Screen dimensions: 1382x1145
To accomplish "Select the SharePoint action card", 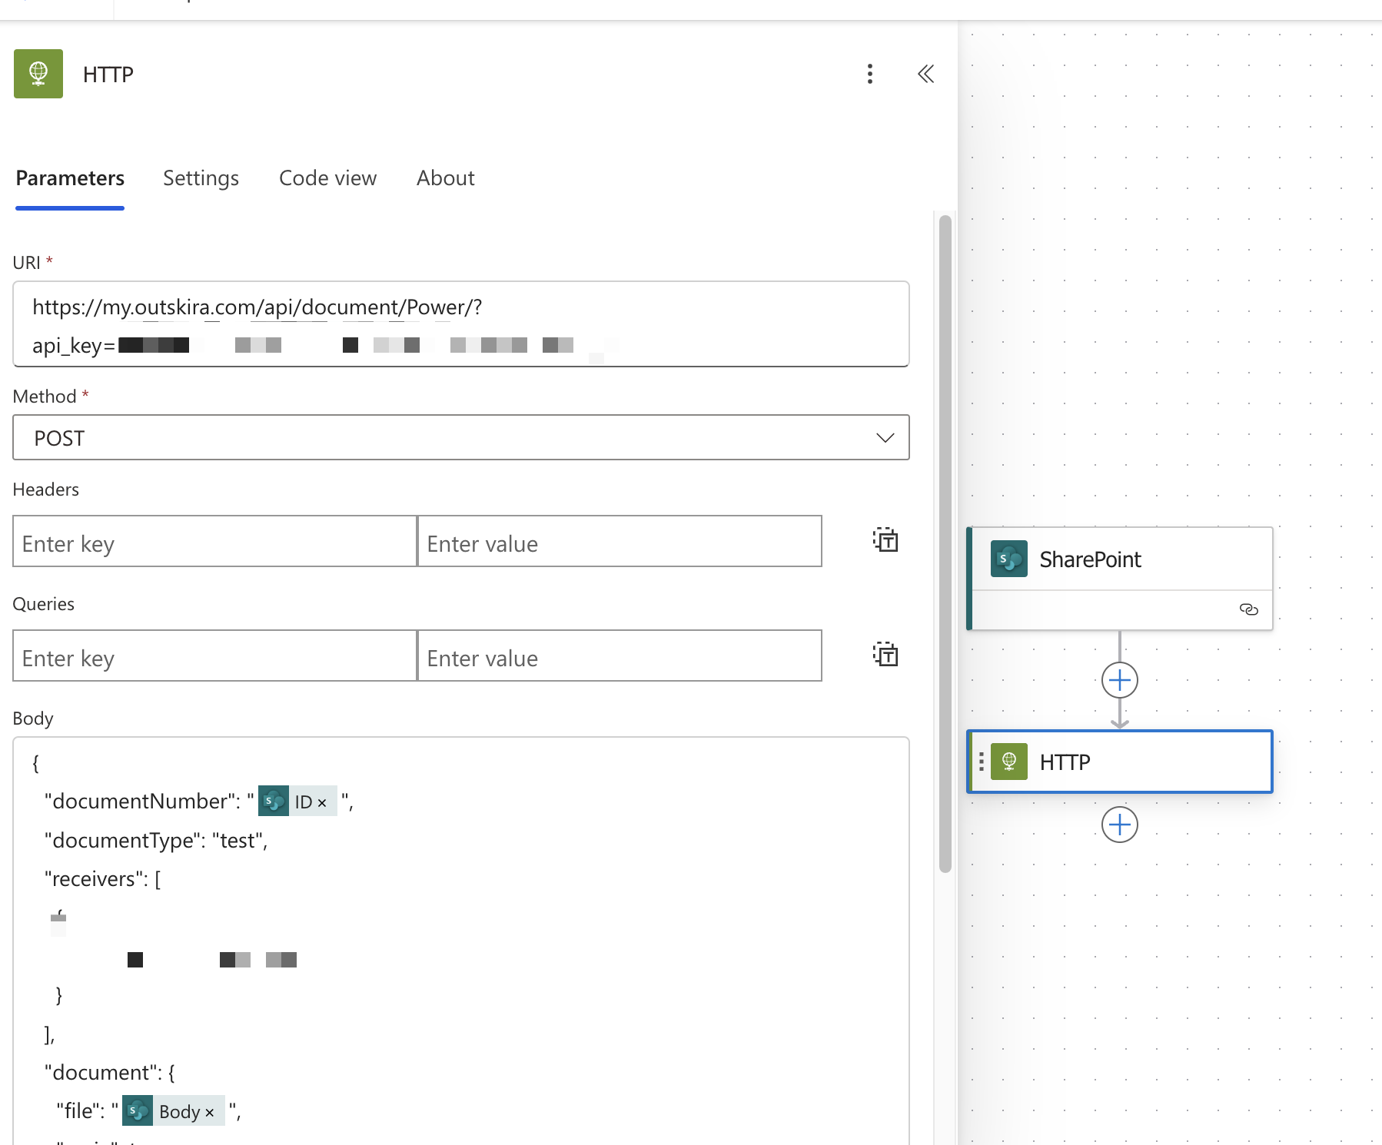I will pyautogui.click(x=1119, y=560).
